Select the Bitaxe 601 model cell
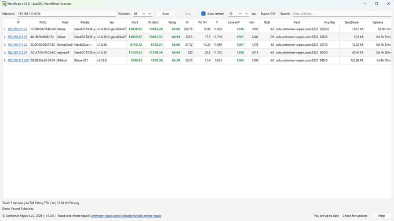This screenshot has height=221, width=394. 85,60
